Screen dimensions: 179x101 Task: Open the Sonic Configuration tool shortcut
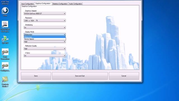click(5, 67)
